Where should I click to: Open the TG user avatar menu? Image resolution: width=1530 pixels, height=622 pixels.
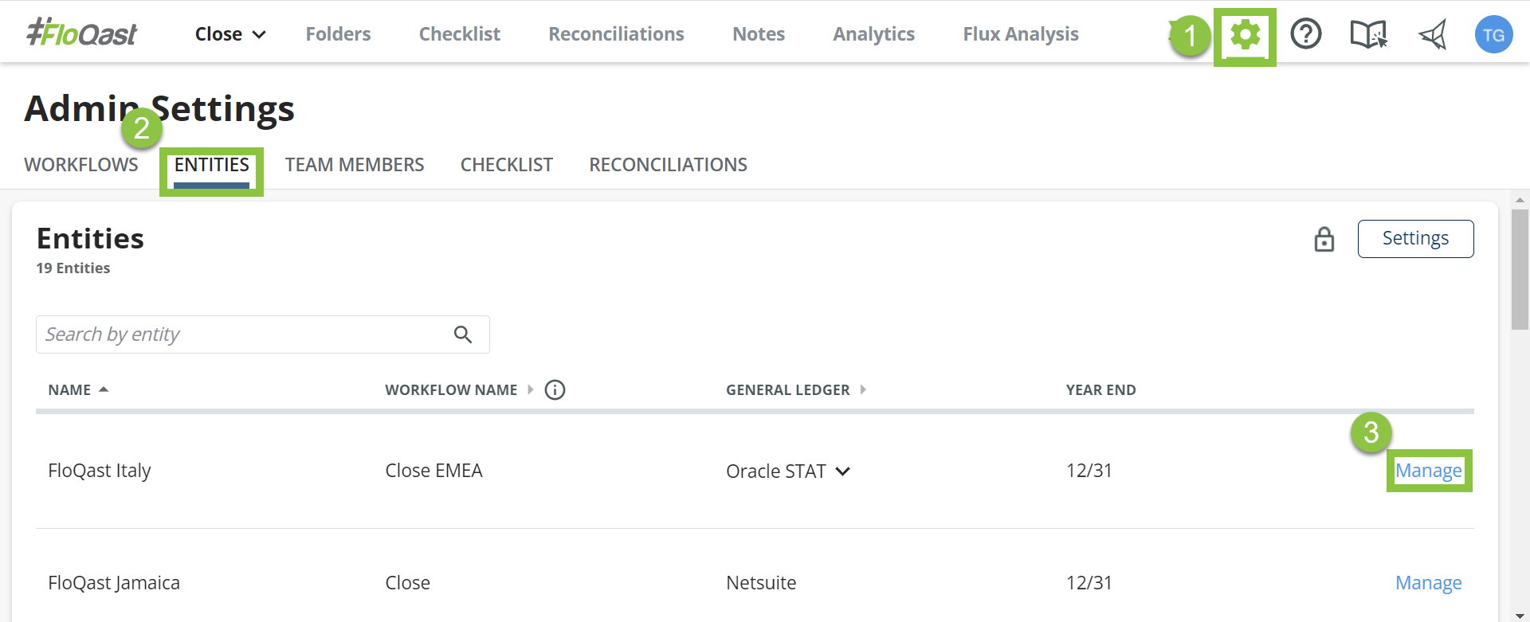click(1493, 34)
